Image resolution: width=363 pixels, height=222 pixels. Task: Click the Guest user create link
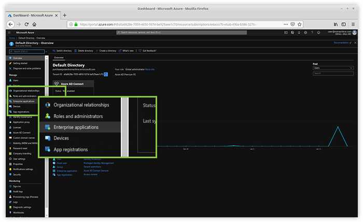62,163
